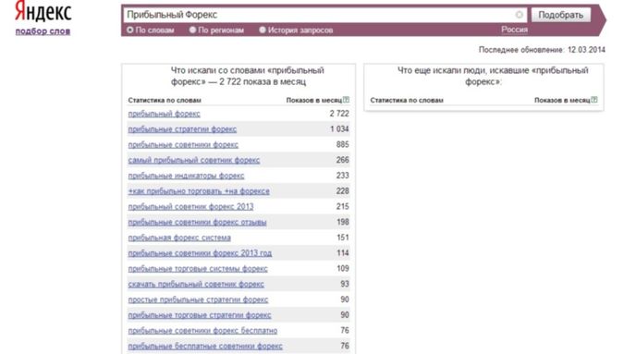Click the help icon in the right table's Показов в месяц header
636x354 pixels.
pyautogui.click(x=594, y=99)
